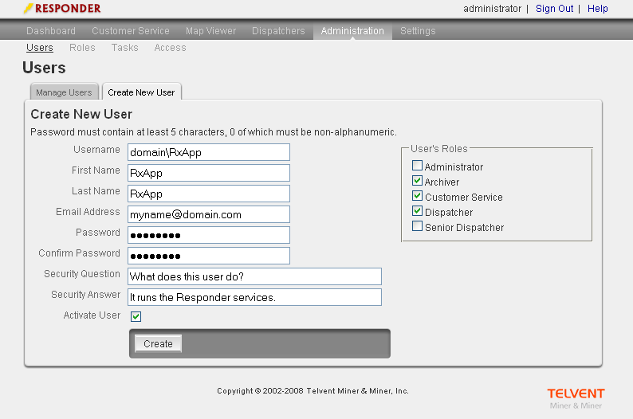Open the Help link
This screenshot has height=419, width=633.
597,9
